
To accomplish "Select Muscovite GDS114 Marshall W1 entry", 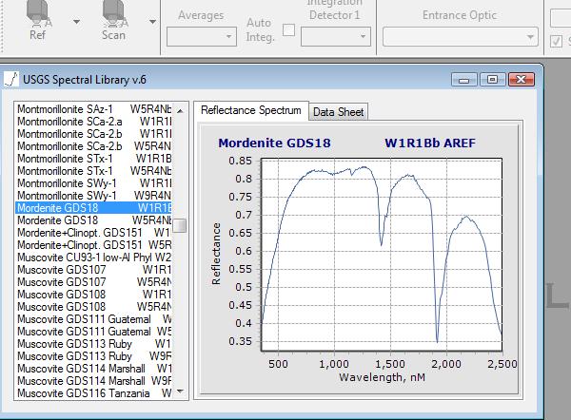I will click(x=94, y=369).
